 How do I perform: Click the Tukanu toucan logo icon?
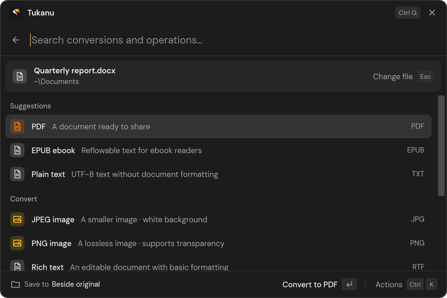pos(16,13)
